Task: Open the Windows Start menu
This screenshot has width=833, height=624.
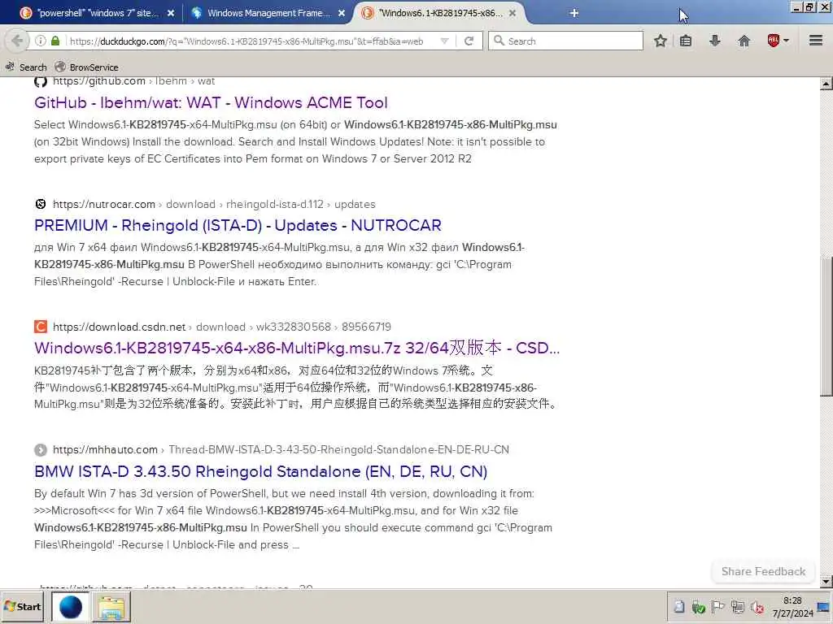Action: click(x=23, y=606)
